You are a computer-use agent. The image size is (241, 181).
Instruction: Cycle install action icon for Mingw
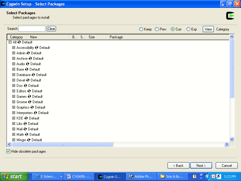(29, 140)
